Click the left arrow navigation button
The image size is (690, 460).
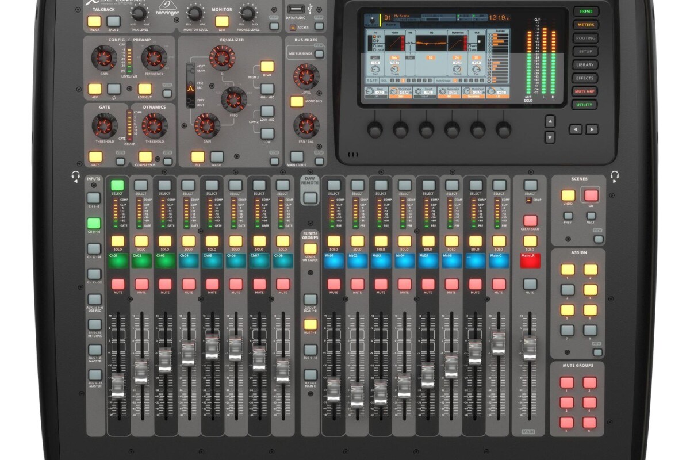(x=576, y=129)
